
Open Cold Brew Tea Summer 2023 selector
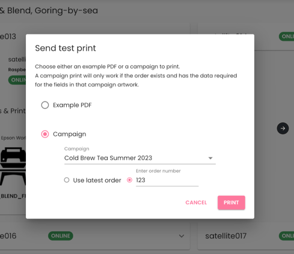[x=140, y=158]
